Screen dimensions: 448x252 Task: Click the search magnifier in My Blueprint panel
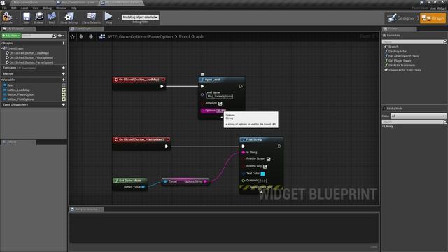[55, 36]
